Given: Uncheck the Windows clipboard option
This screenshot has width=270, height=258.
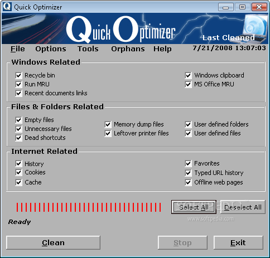Looking at the screenshot, I should (188, 75).
